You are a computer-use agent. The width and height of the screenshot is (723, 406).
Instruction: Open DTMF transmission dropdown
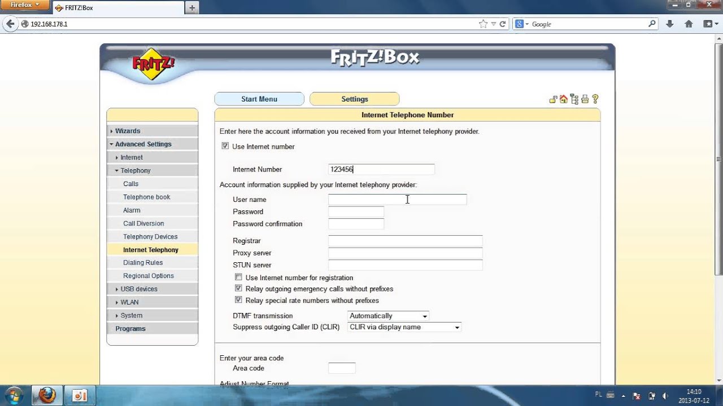[x=389, y=316]
